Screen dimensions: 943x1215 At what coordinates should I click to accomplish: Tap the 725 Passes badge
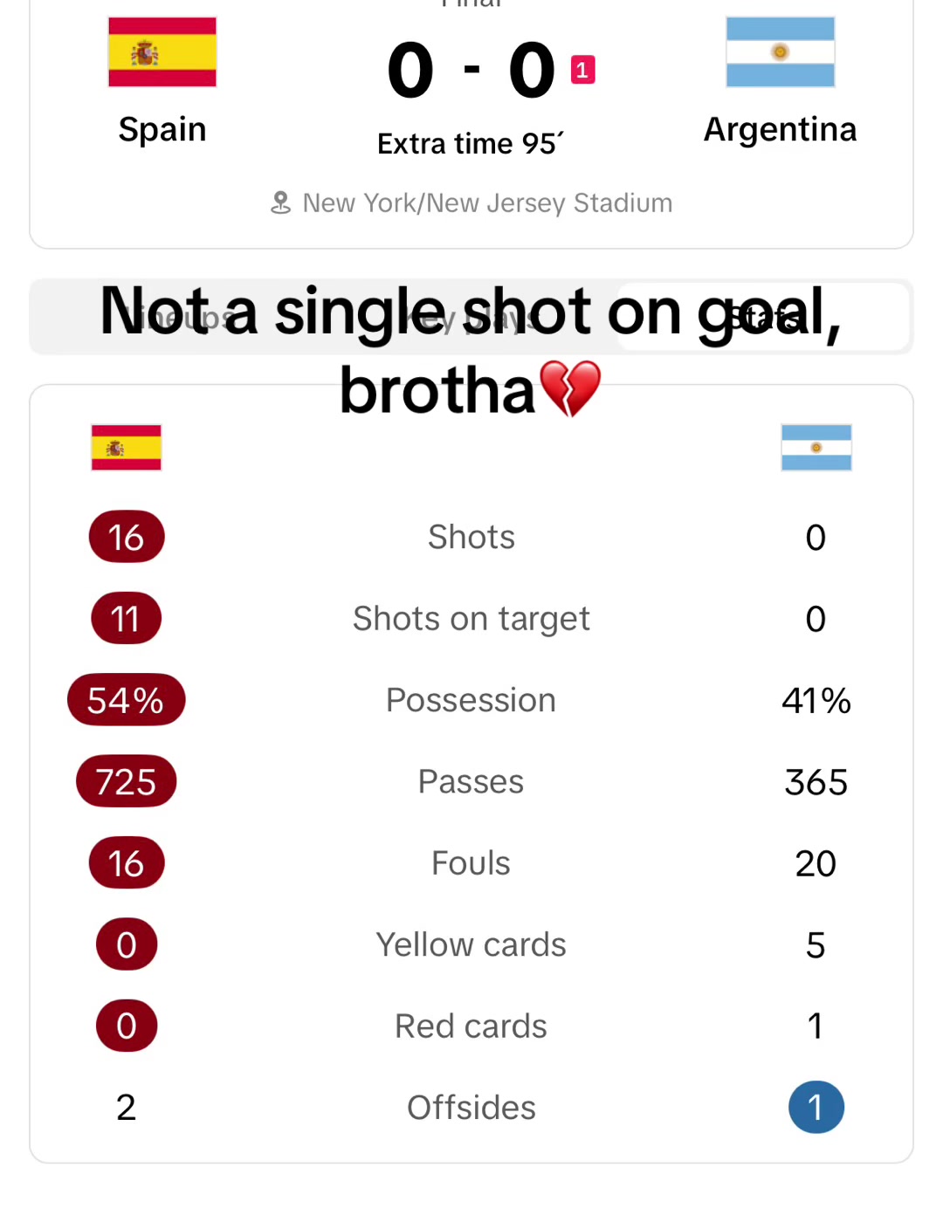pos(127,781)
